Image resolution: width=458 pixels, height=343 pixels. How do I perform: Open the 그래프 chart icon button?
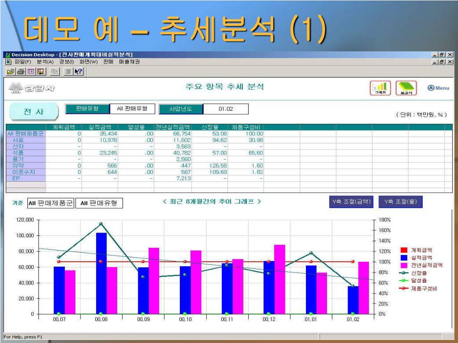pos(380,88)
